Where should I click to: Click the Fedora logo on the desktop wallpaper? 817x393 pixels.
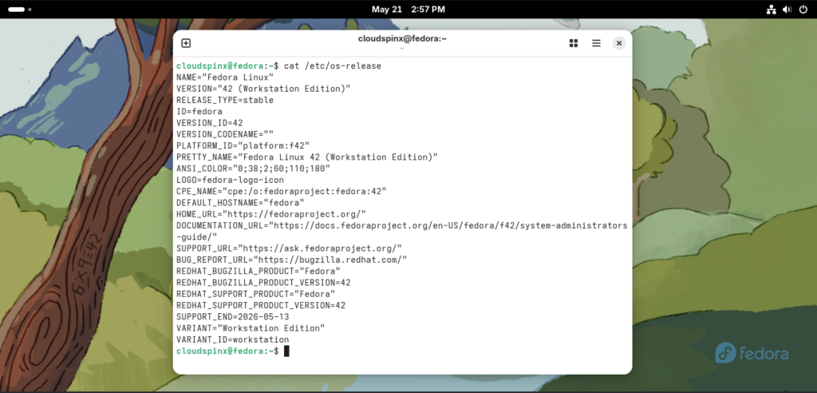(752, 353)
